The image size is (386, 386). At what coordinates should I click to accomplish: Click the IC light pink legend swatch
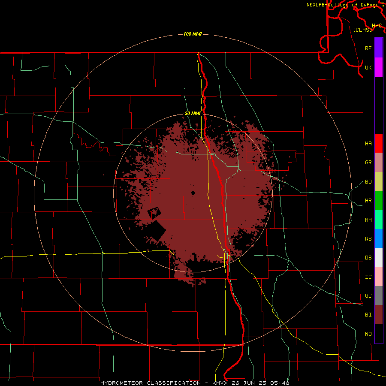point(379,277)
